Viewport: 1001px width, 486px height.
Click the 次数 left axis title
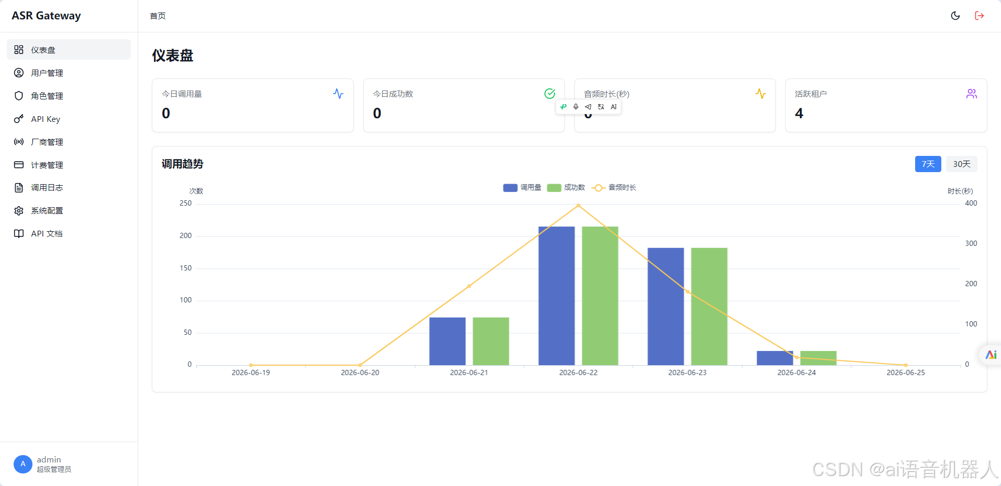(196, 191)
